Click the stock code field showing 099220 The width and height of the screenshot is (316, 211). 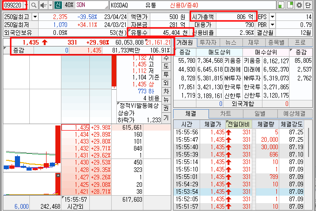(13, 5)
